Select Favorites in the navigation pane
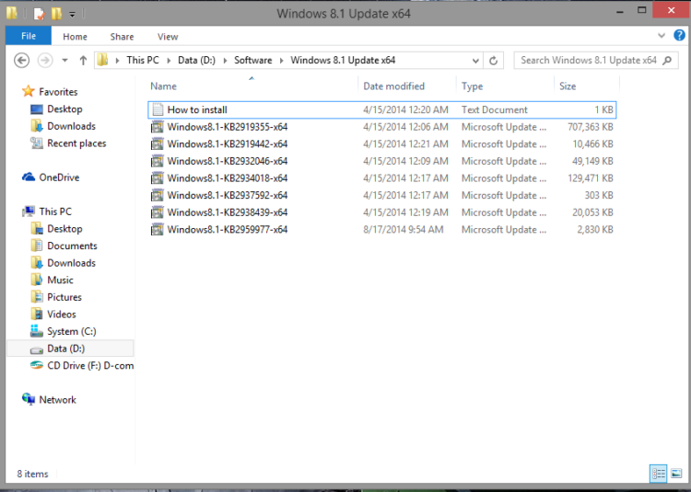 [x=58, y=92]
